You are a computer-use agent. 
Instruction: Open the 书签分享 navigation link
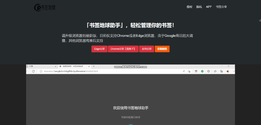point(221,7)
